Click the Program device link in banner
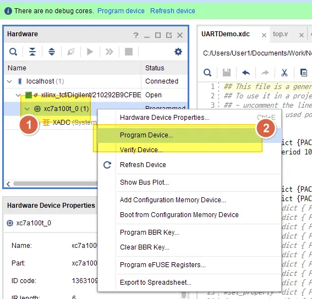312x299 pixels. coord(121,11)
